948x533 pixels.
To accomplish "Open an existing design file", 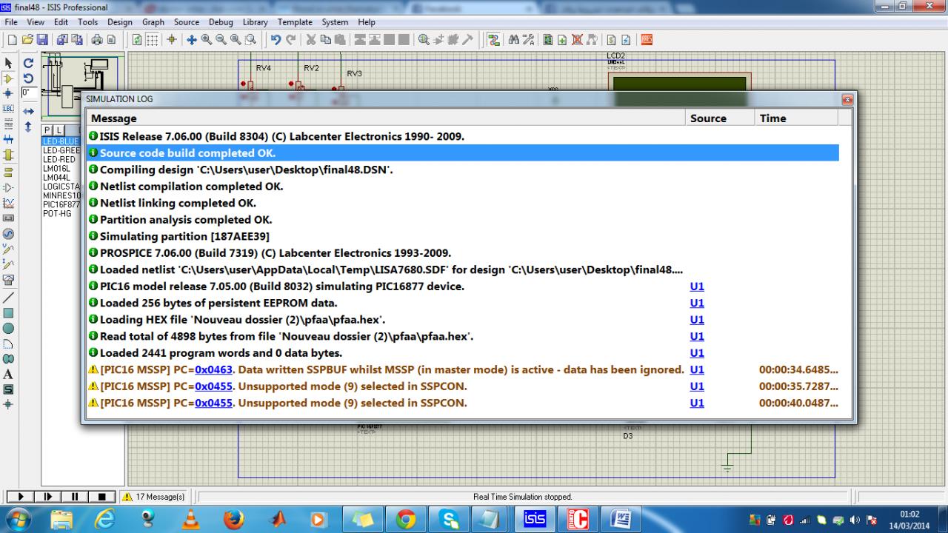I will tap(27, 39).
